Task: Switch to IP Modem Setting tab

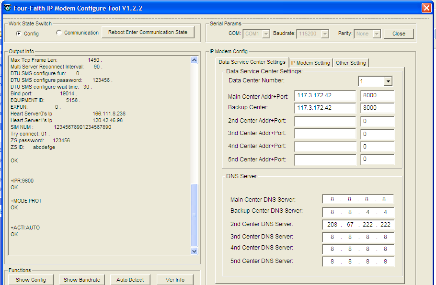Action: point(310,63)
